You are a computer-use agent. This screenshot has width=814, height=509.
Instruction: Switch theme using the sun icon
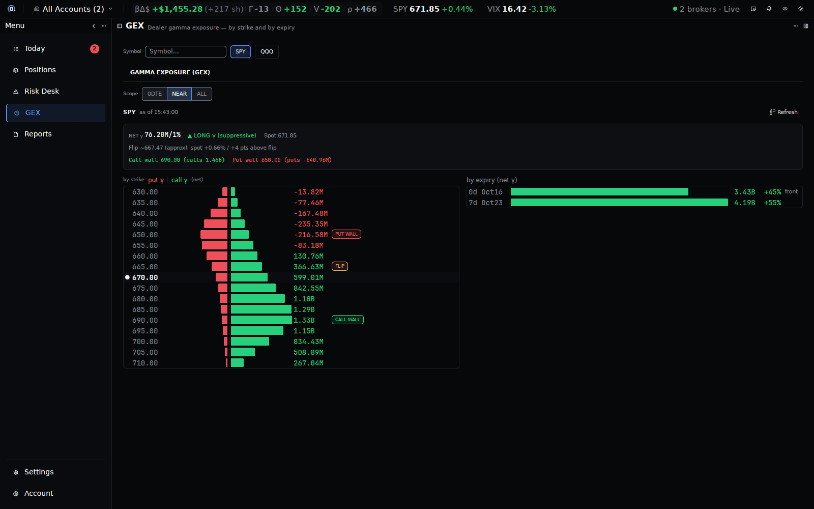801,9
